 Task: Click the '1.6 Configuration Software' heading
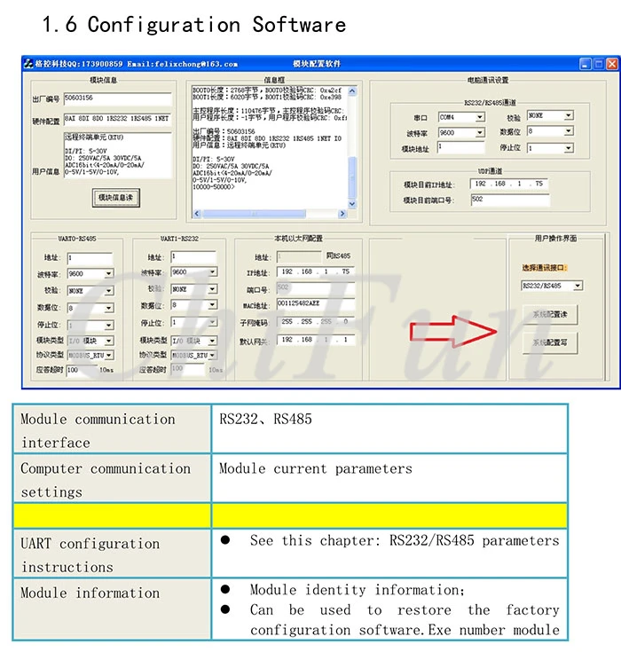(x=194, y=25)
